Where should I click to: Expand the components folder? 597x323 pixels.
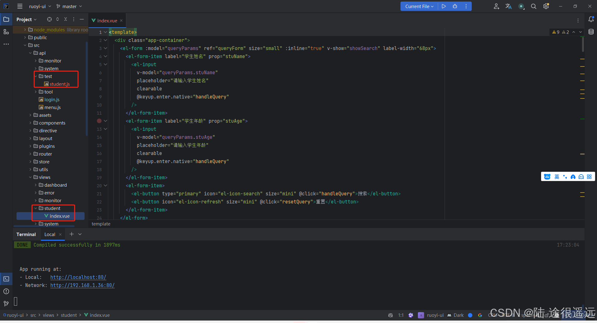(x=30, y=123)
